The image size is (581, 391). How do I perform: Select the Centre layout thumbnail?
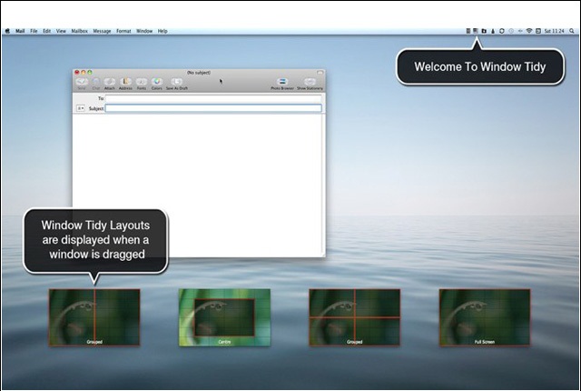click(224, 317)
